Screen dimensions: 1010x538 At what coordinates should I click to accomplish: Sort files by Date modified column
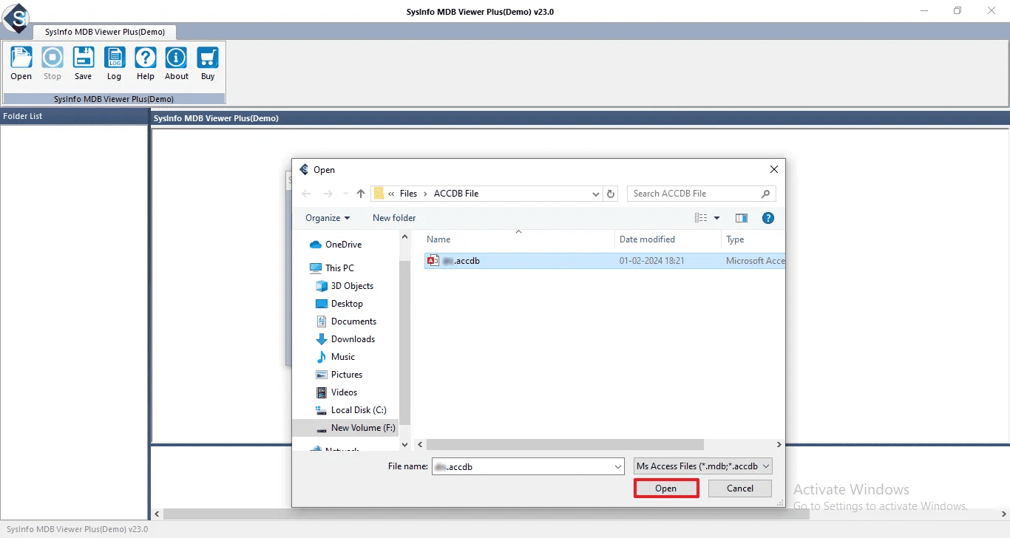(647, 239)
